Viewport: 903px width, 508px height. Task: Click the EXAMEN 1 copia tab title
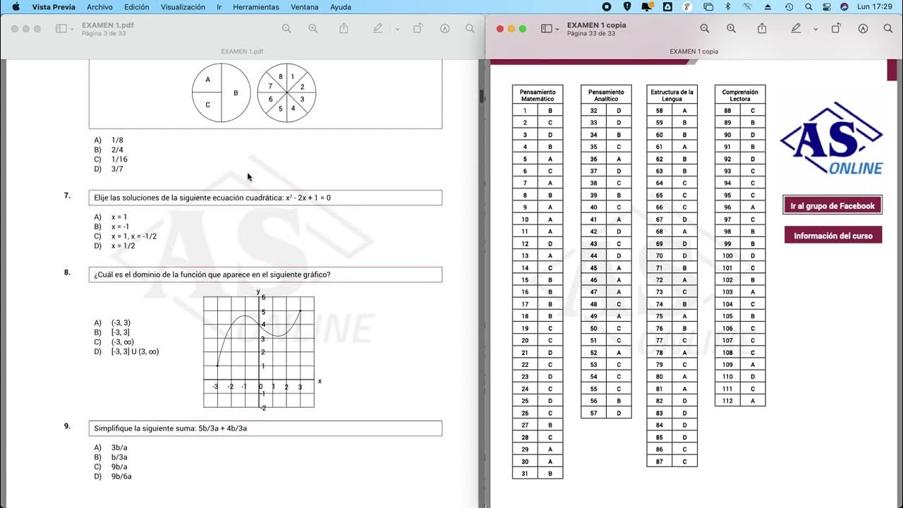(x=694, y=52)
